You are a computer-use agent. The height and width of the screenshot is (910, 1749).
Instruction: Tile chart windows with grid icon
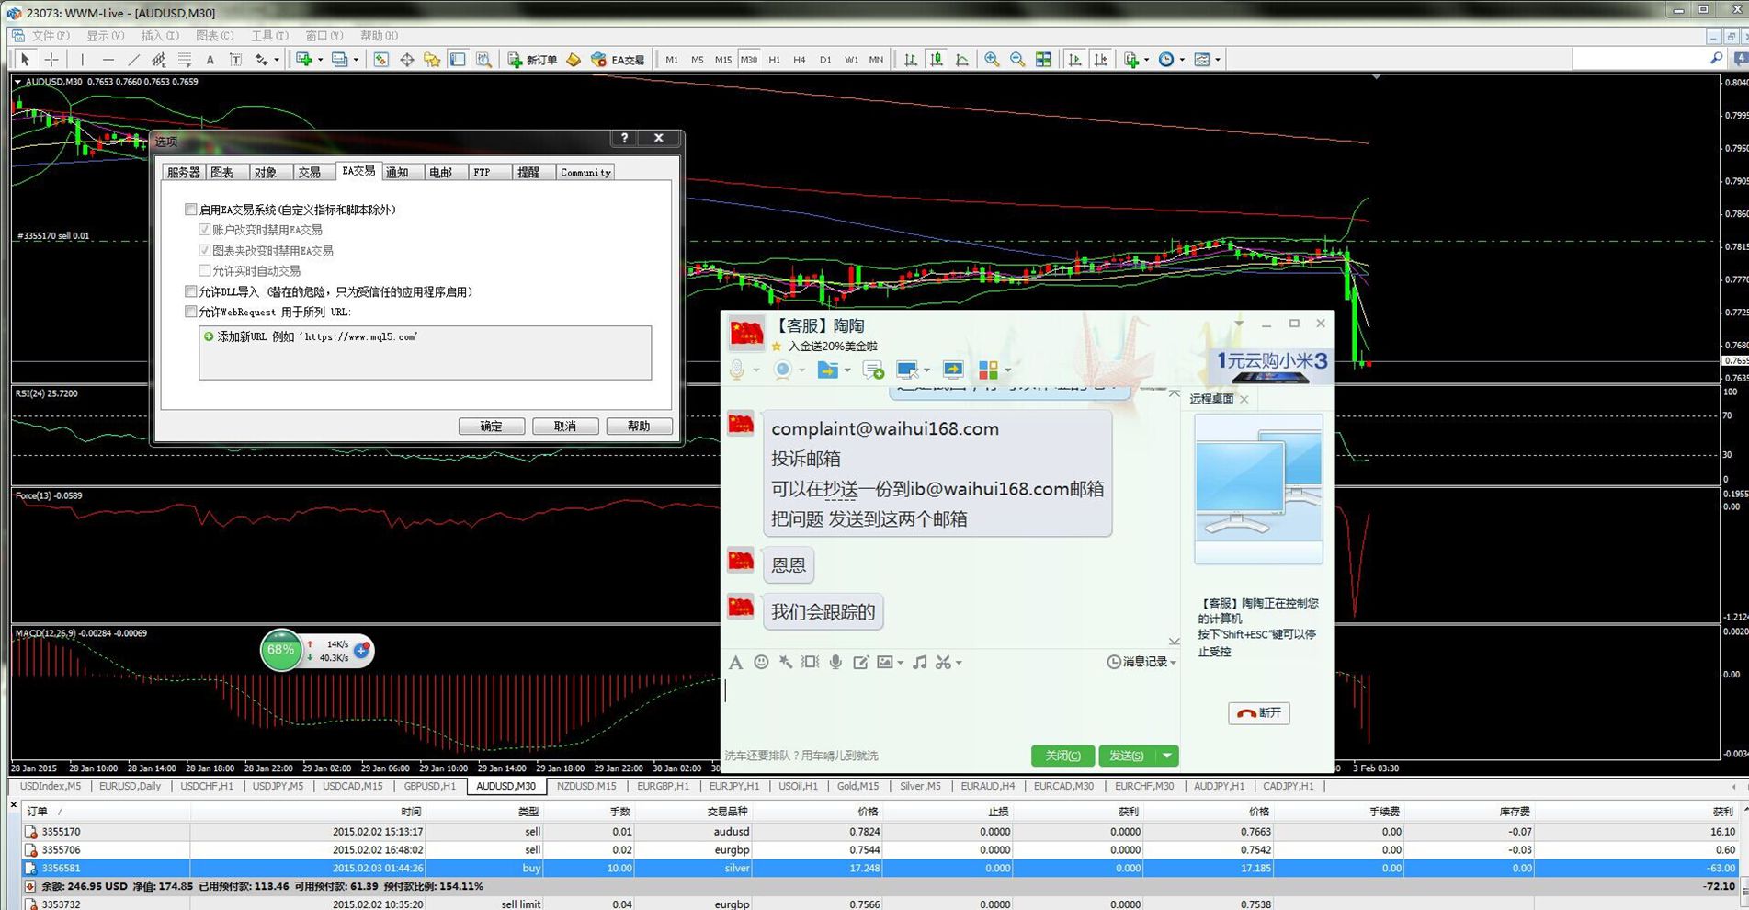pyautogui.click(x=1043, y=60)
